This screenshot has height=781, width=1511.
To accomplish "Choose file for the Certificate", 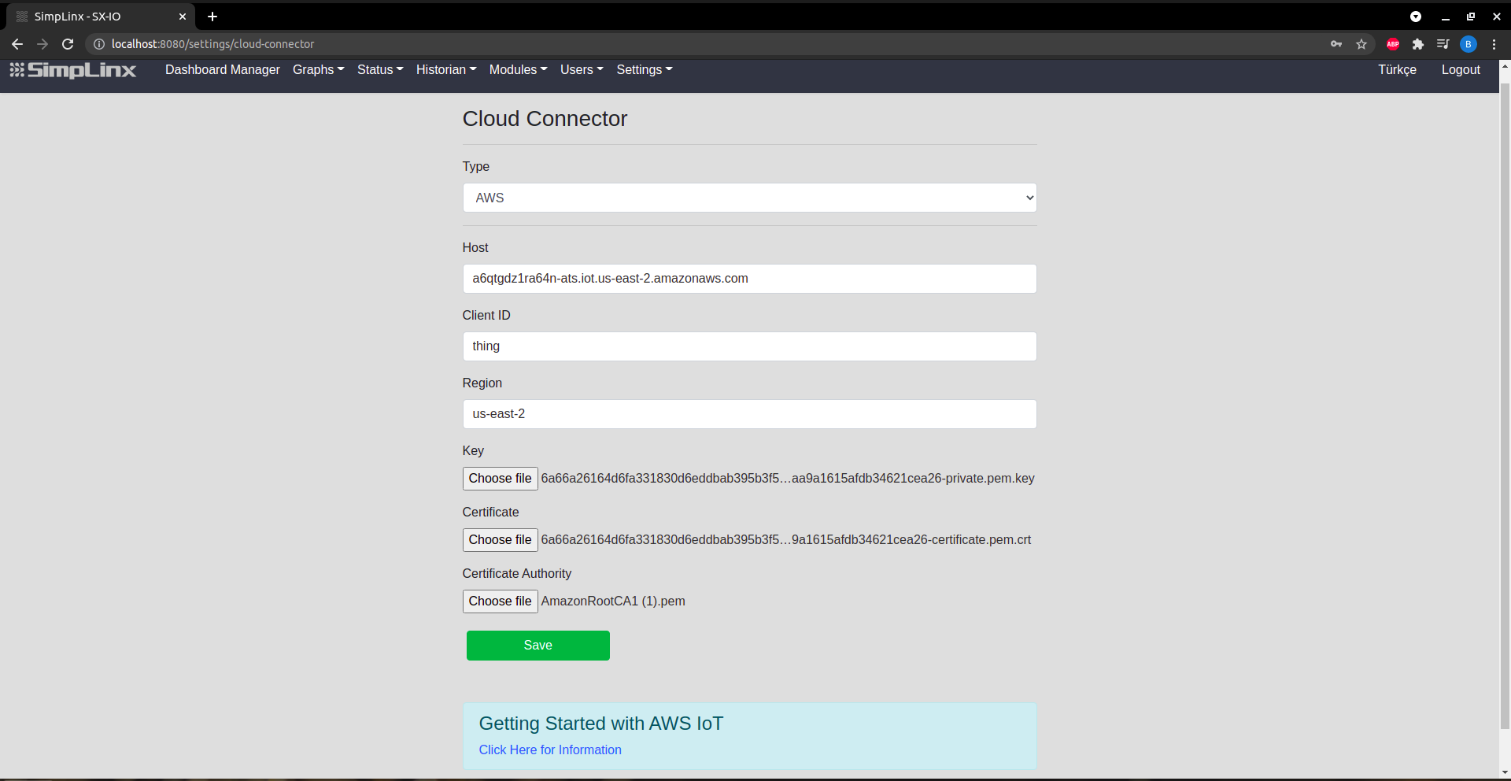I will pyautogui.click(x=500, y=540).
